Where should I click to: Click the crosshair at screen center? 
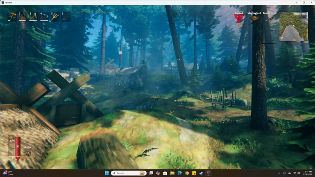158,88
